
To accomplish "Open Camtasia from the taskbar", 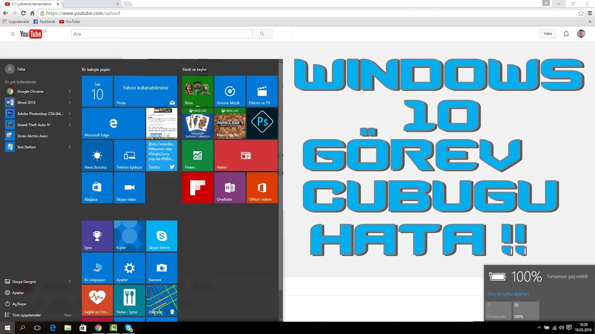I will click(x=113, y=328).
